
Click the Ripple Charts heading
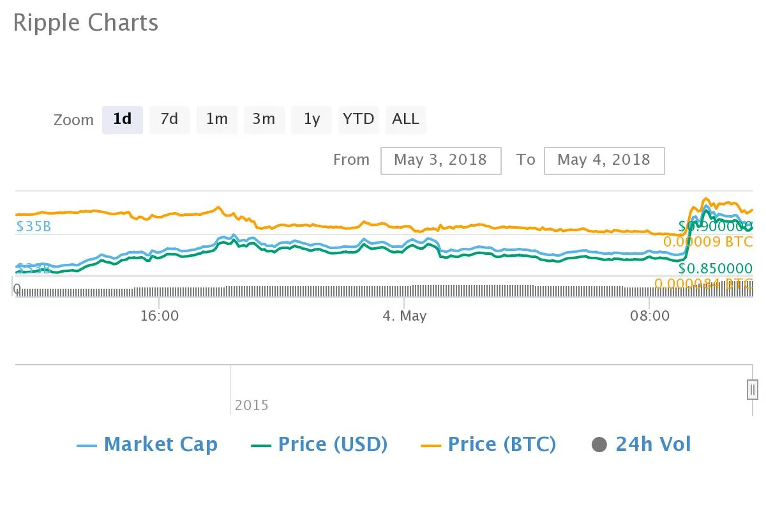(86, 23)
